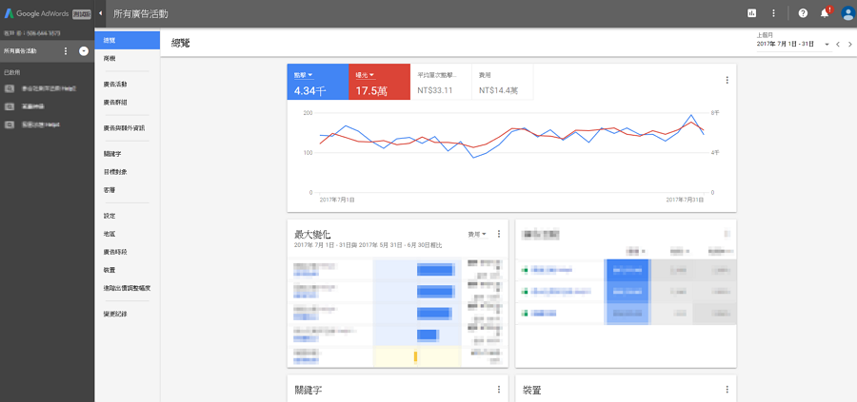Open the 曝光 metric dropdown
This screenshot has height=402, width=857.
click(x=365, y=75)
